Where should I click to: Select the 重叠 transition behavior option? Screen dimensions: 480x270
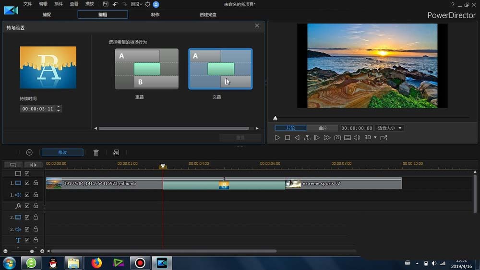point(146,69)
